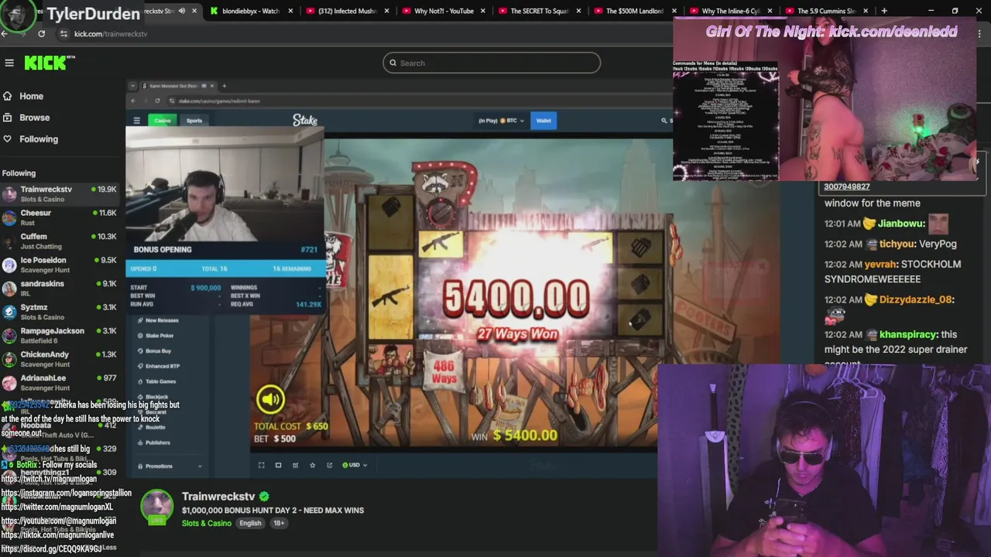Image resolution: width=991 pixels, height=557 pixels.
Task: Open site info icon beside kick.com URL
Action: (x=63, y=34)
